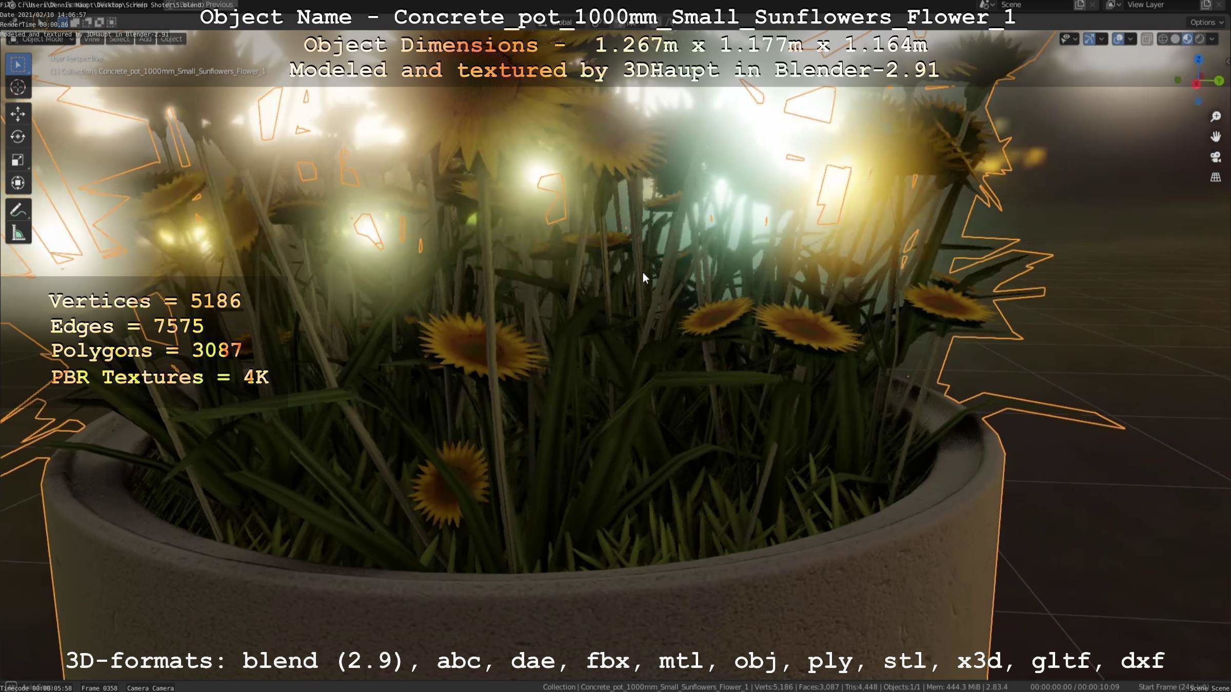This screenshot has width=1231, height=692.
Task: Toggle X-Ray mode
Action: 1147,39
